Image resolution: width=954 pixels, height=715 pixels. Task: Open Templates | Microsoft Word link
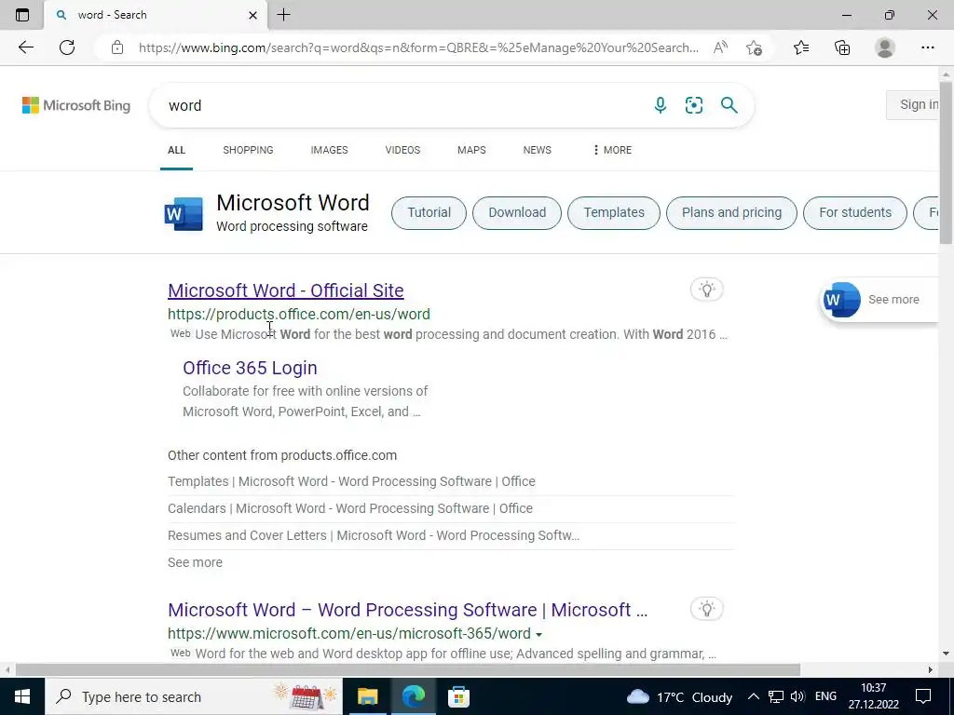[x=351, y=481]
